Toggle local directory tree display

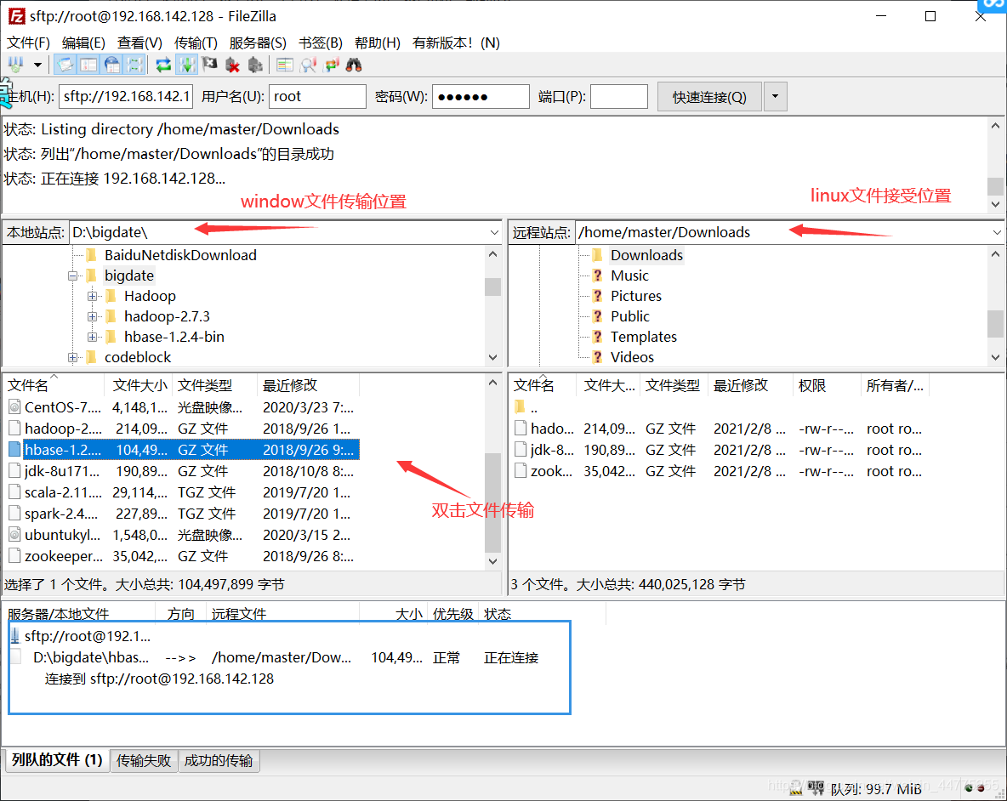[x=88, y=65]
